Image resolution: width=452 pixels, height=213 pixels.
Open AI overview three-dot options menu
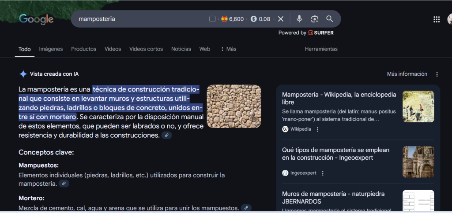tap(437, 74)
